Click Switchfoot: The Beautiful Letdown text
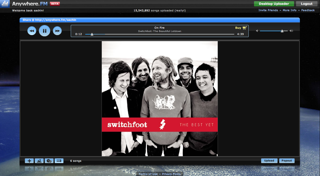 160,31
